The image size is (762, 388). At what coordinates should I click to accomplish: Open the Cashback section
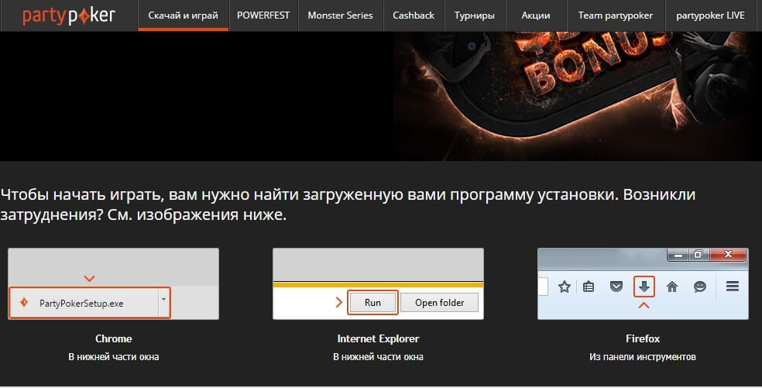pos(414,15)
